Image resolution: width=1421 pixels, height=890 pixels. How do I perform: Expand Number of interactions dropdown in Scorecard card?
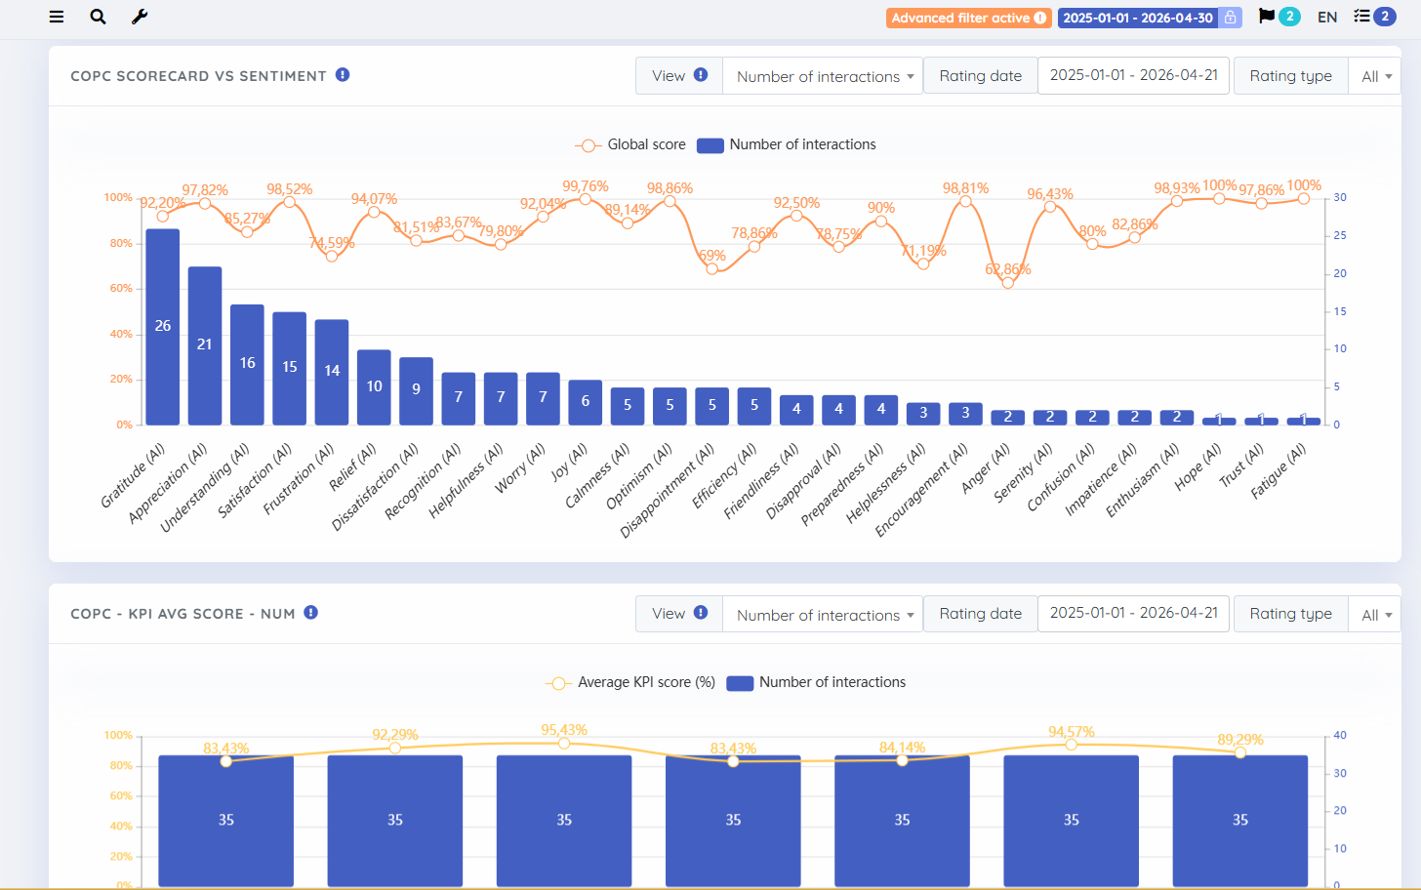pyautogui.click(x=823, y=76)
